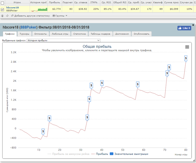Switch to the Турниры tab
The image size is (196, 163).
pyautogui.click(x=24, y=34)
